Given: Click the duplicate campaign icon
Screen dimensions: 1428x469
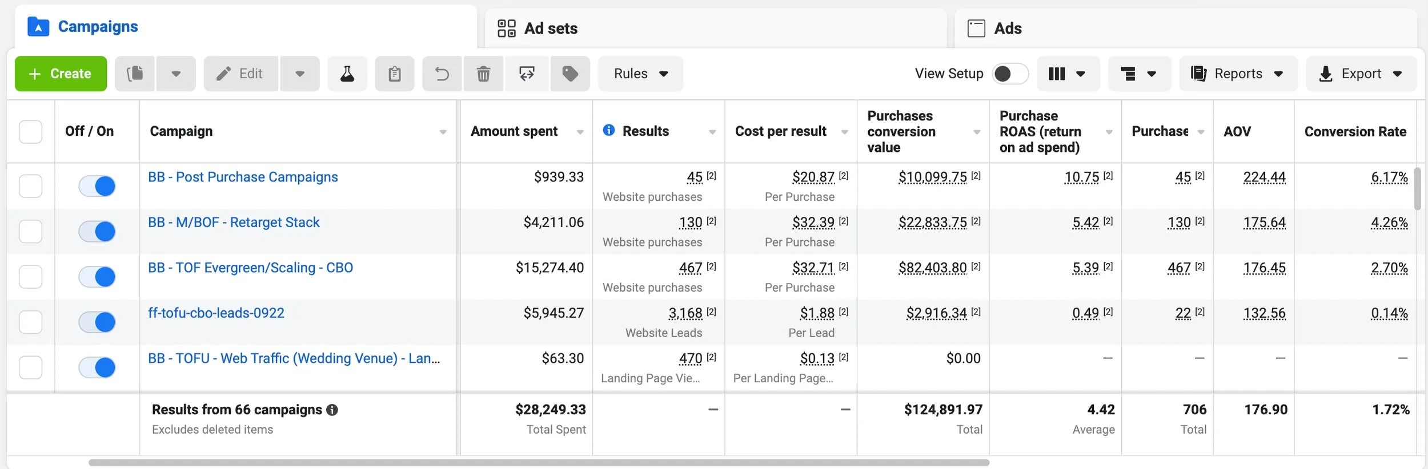Looking at the screenshot, I should pos(135,74).
